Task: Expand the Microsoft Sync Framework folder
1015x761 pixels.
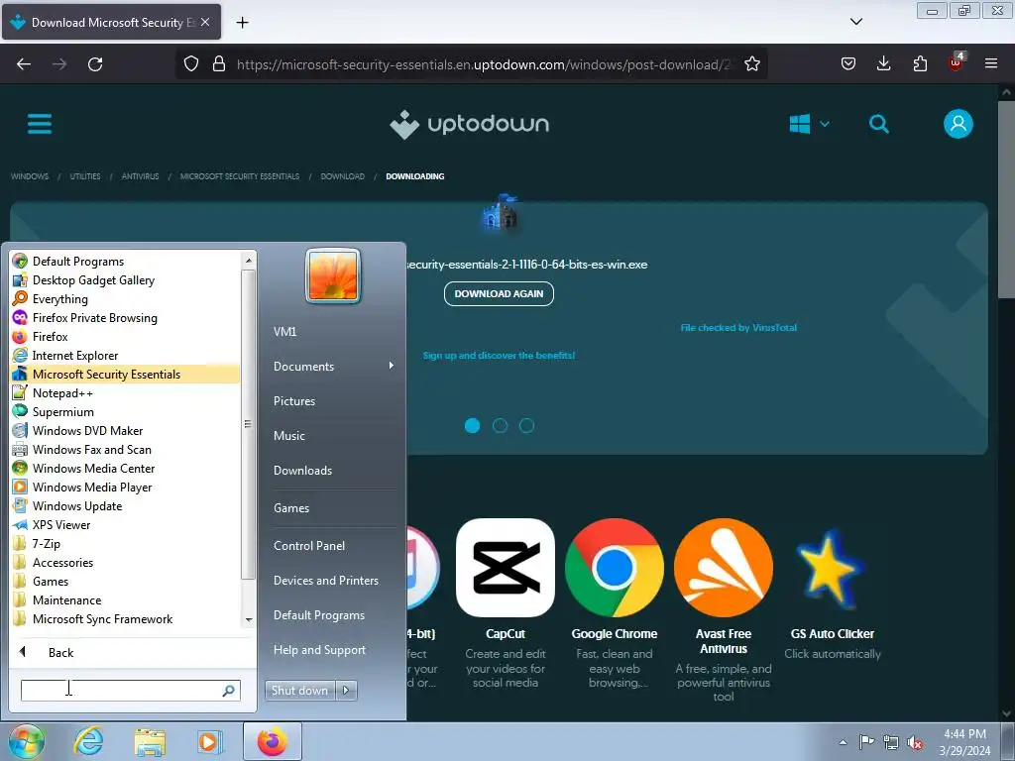Action: point(125,618)
